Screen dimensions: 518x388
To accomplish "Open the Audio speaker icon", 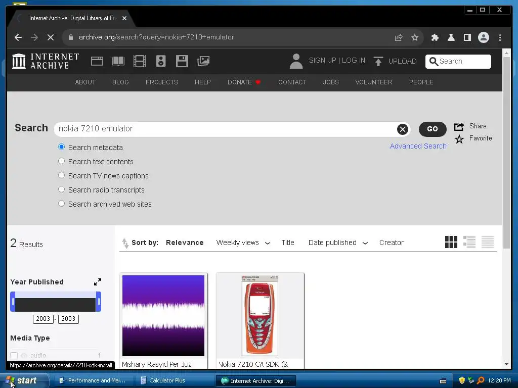I will pyautogui.click(x=160, y=61).
